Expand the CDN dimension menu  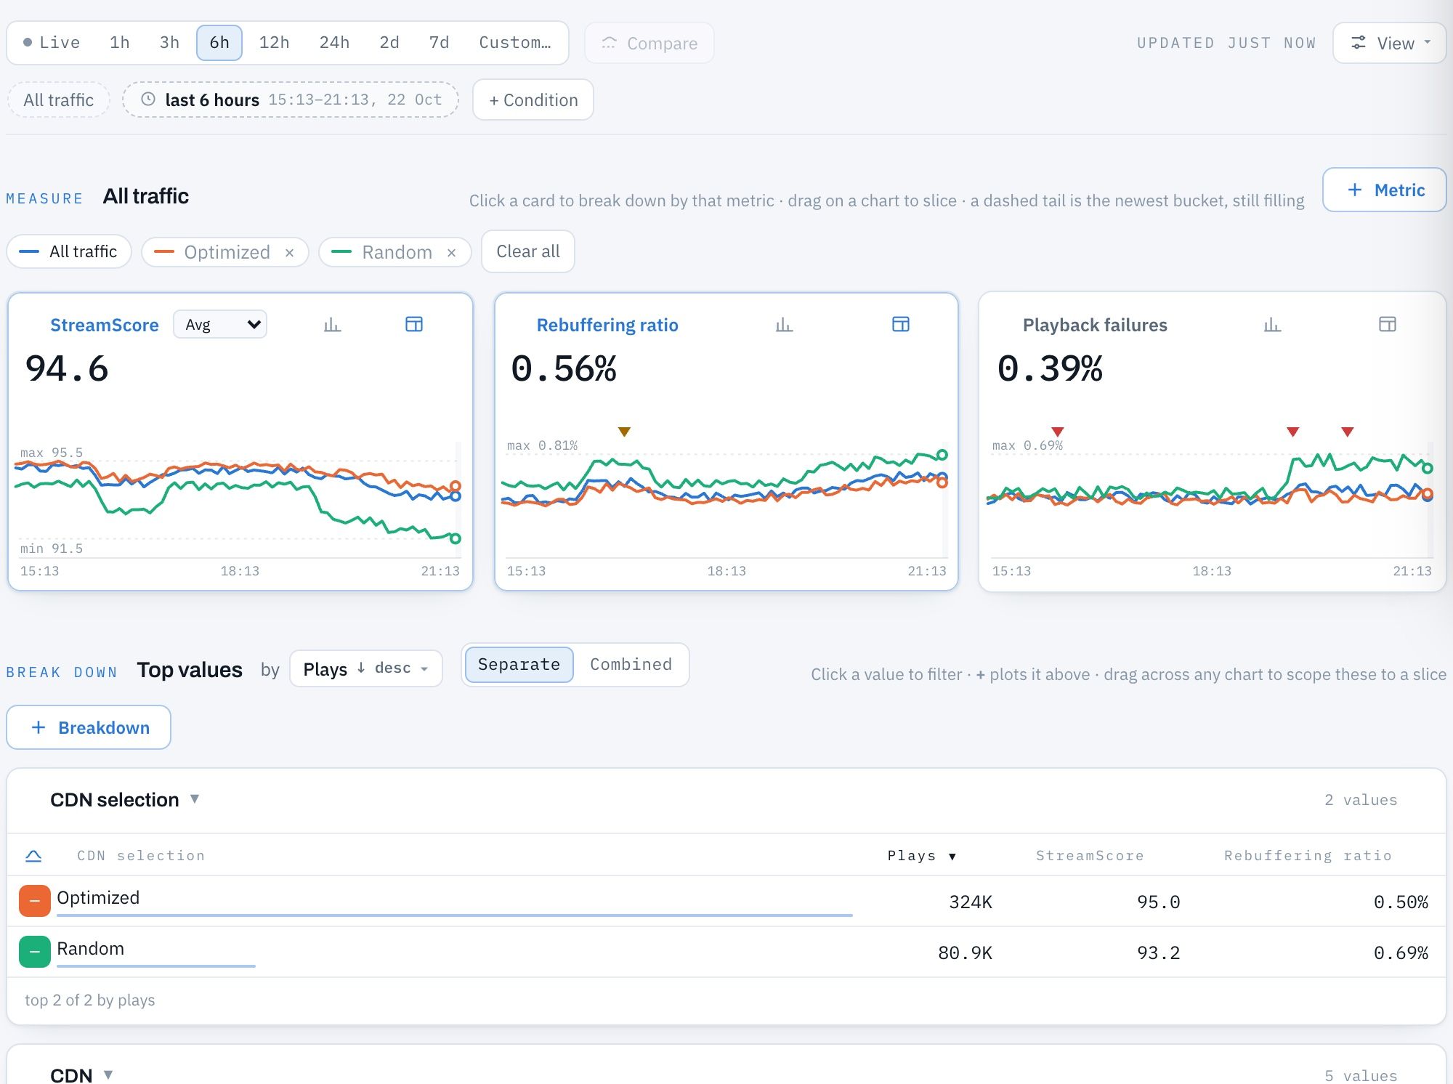108,1075
